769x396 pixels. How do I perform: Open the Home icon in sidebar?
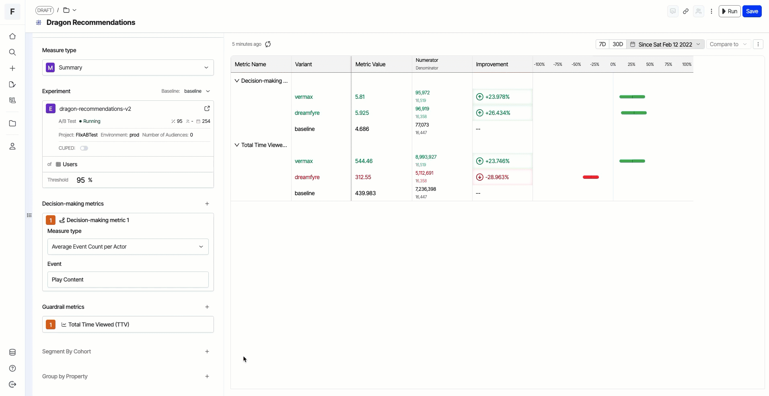(12, 36)
